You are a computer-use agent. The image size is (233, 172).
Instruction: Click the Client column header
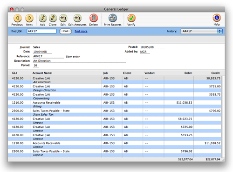click(x=127, y=73)
